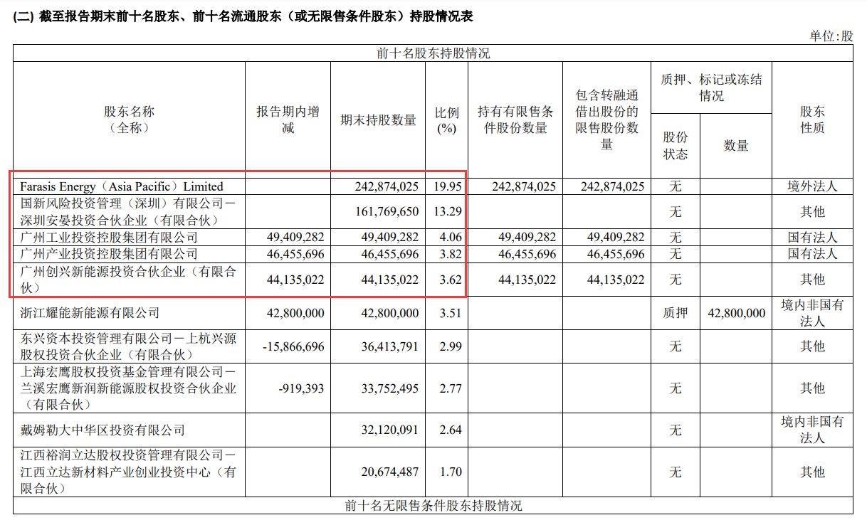Select the '质押、标记或冻结情况' header
The image size is (867, 520).
coord(711,87)
